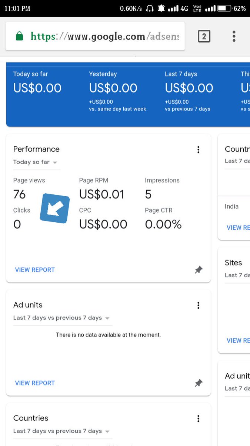Tap the Last 7 days earnings value
This screenshot has width=250, height=446.
(x=189, y=88)
